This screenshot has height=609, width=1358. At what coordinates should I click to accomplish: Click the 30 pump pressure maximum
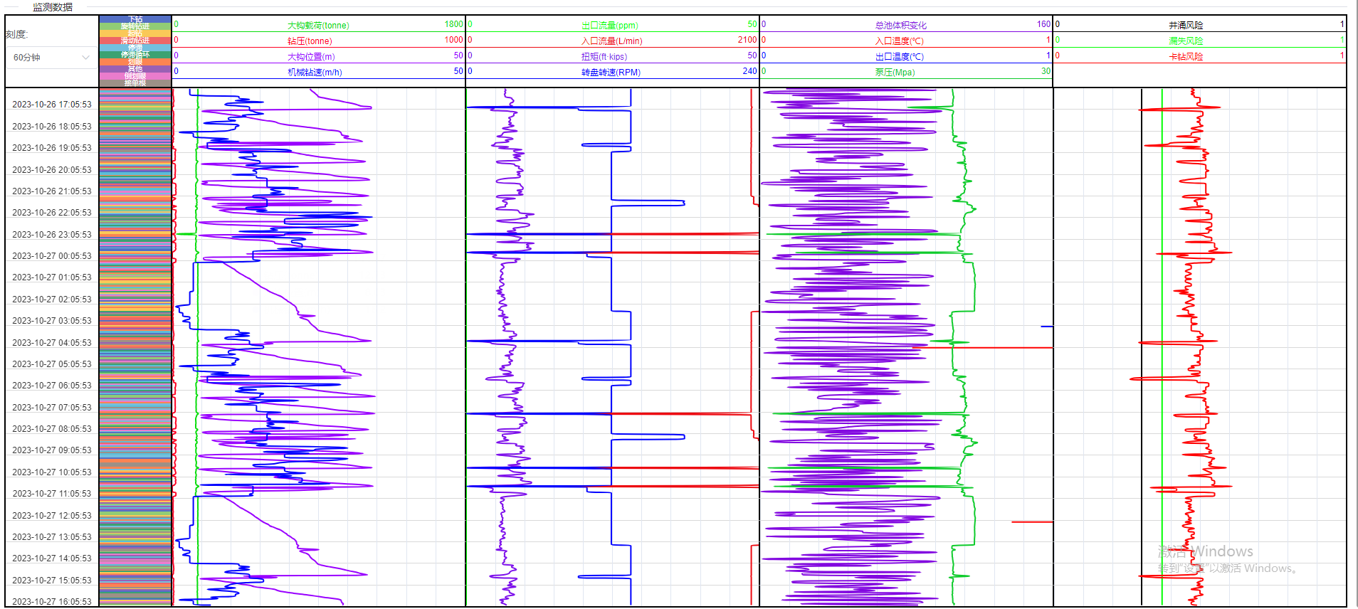pyautogui.click(x=1046, y=71)
